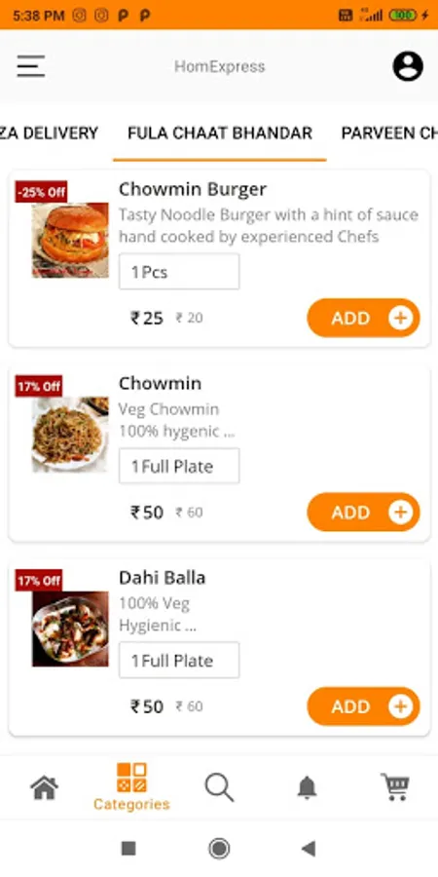Switch to PARVEEN tab

tap(389, 133)
